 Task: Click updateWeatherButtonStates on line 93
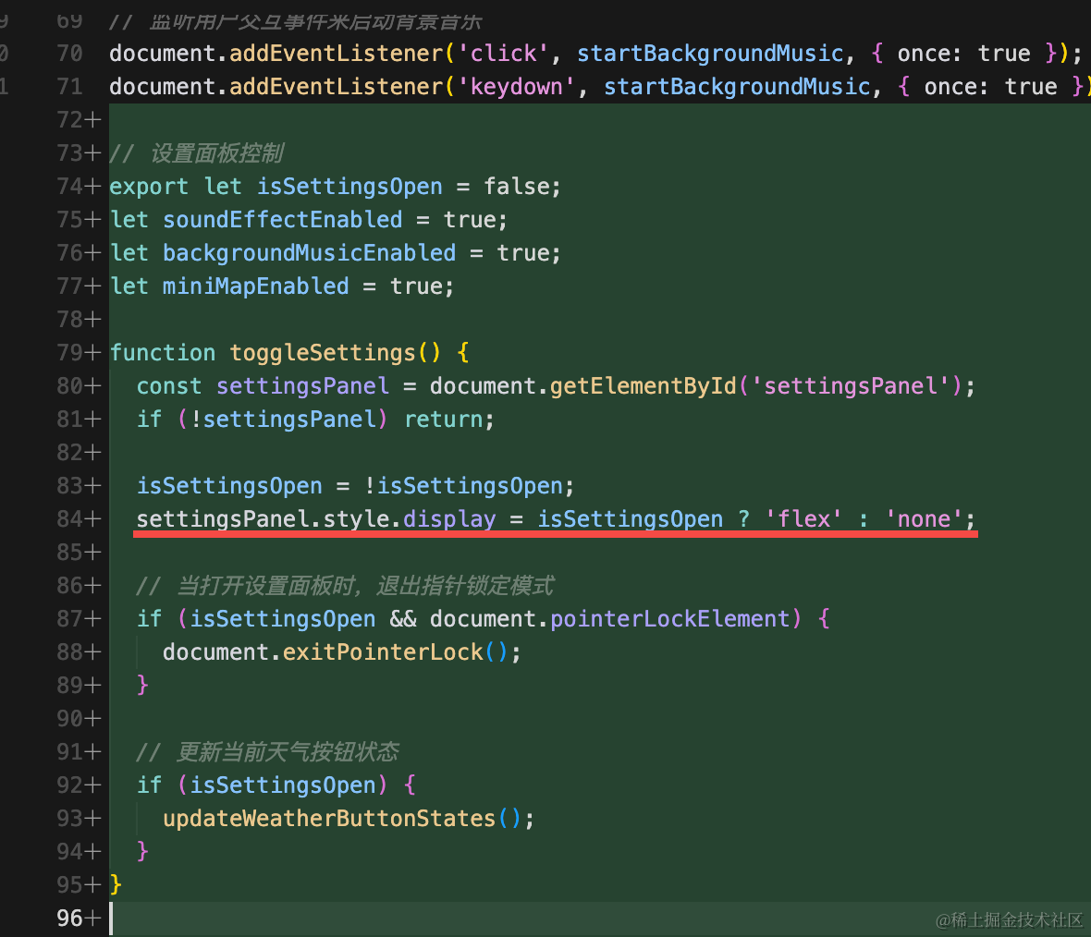pyautogui.click(x=329, y=819)
